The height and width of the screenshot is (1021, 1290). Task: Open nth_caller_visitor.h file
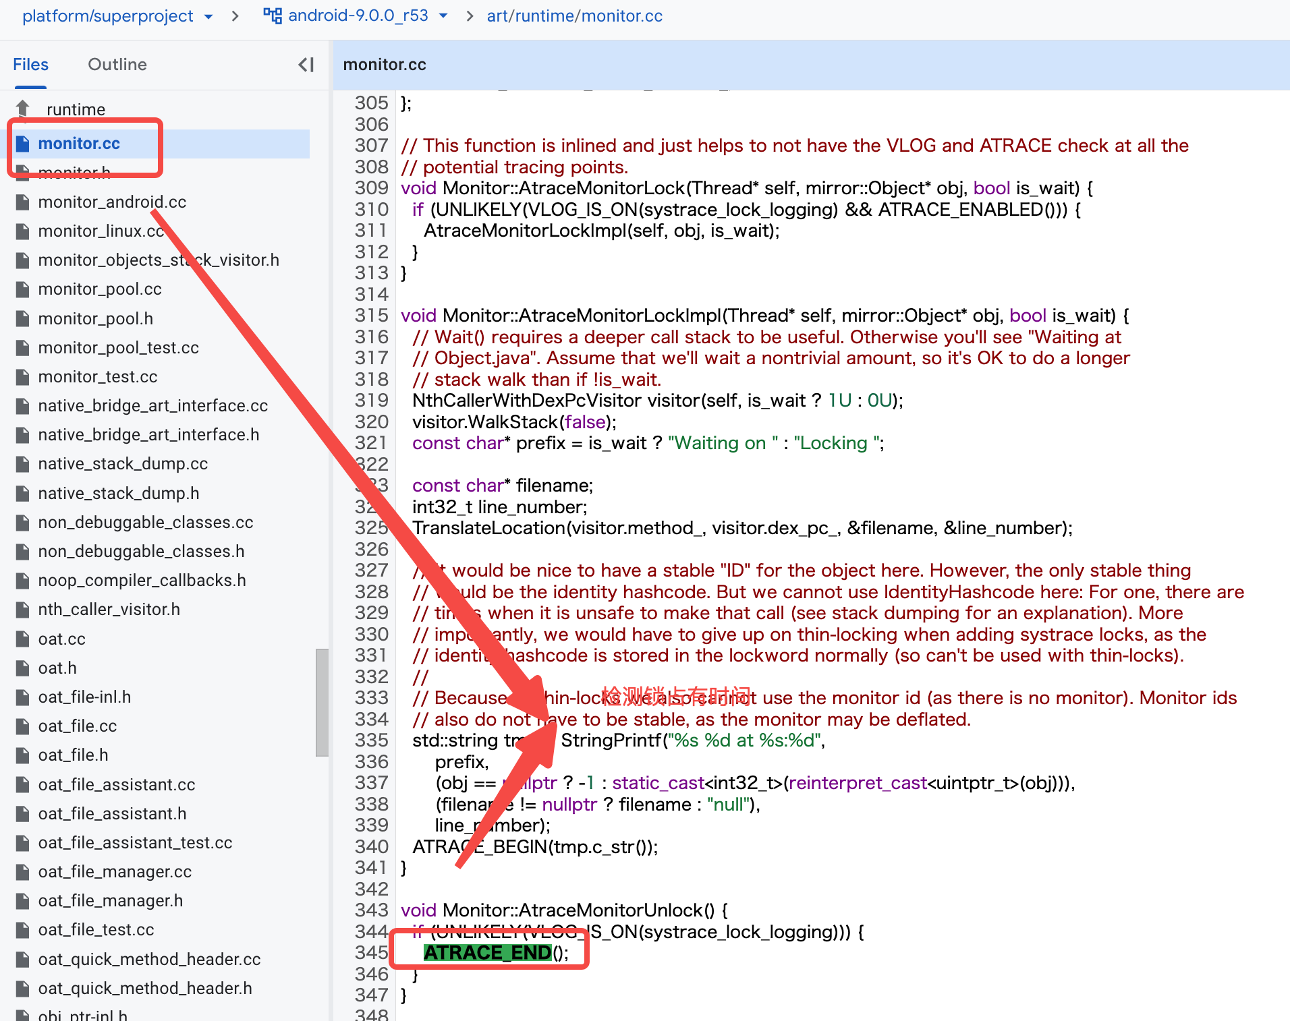pos(109,609)
